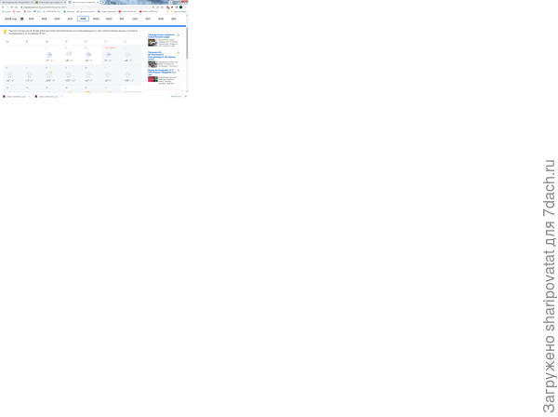This screenshot has width=558, height=417.
Task: Click the calendar icon beside the 2018 year
Action: coord(21,19)
